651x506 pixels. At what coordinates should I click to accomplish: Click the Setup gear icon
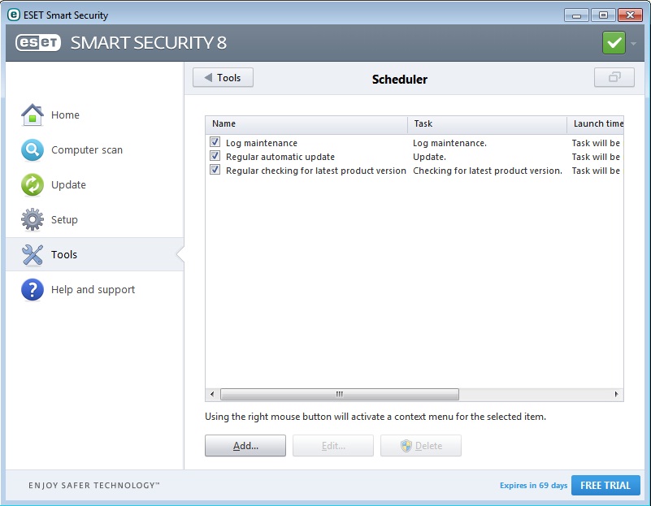pos(33,219)
